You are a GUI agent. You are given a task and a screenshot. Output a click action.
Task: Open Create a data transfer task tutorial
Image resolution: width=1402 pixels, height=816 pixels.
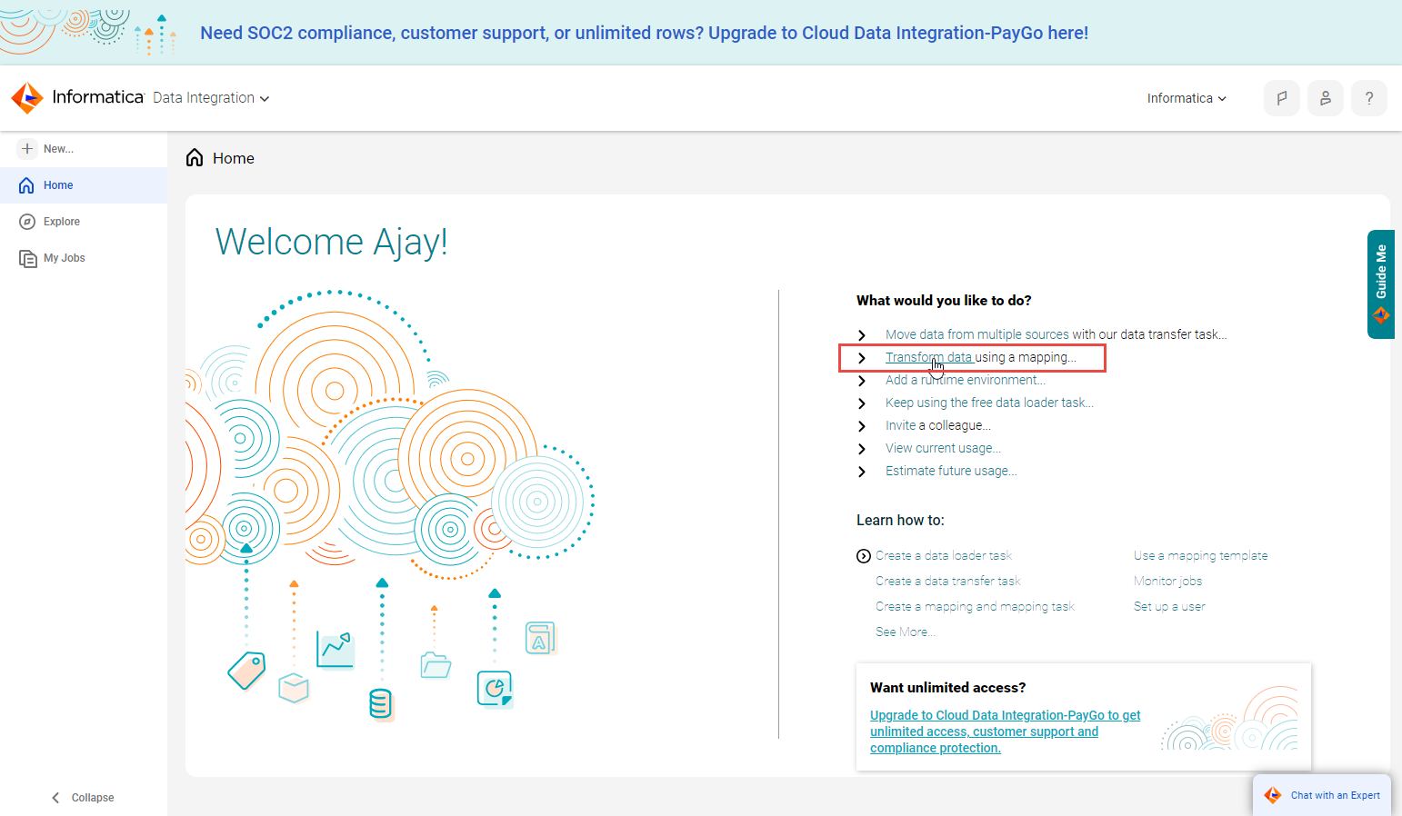pyautogui.click(x=948, y=581)
